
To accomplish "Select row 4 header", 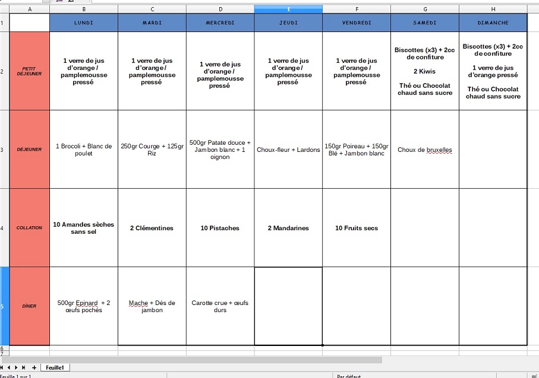I will point(5,228).
